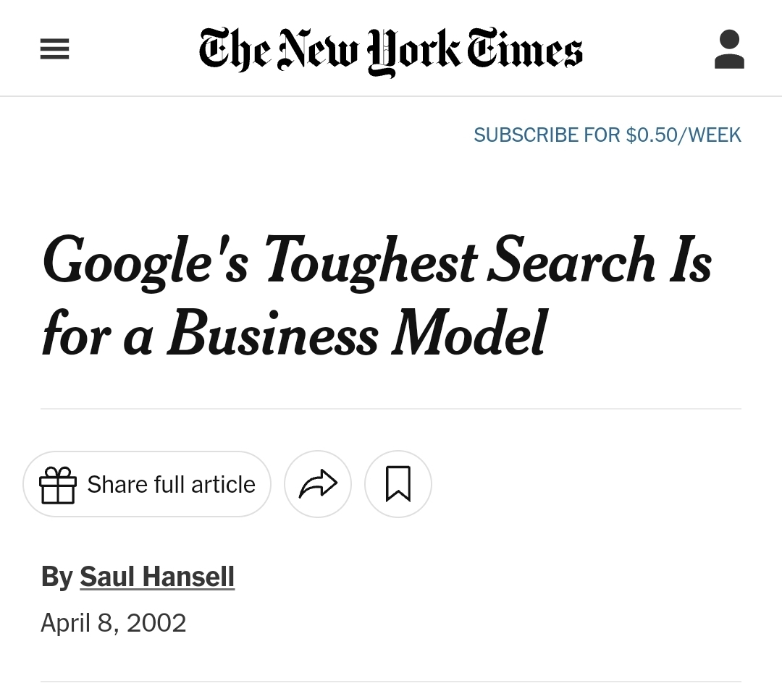Open more sharing options via arrow button
Screen dimensions: 782x691
318,484
